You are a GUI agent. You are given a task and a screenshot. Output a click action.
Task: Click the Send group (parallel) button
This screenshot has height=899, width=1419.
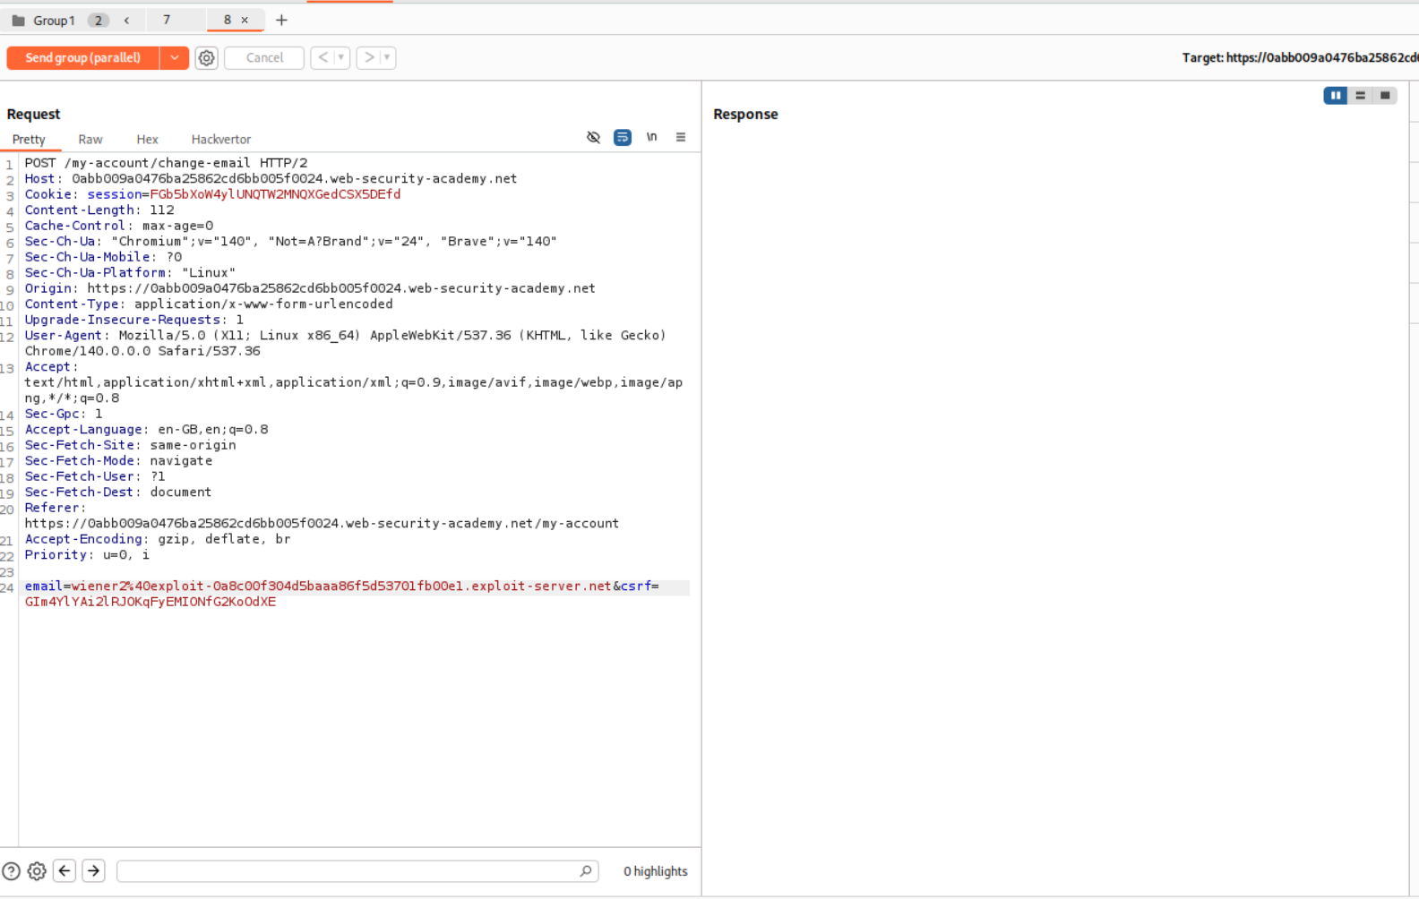click(x=82, y=58)
